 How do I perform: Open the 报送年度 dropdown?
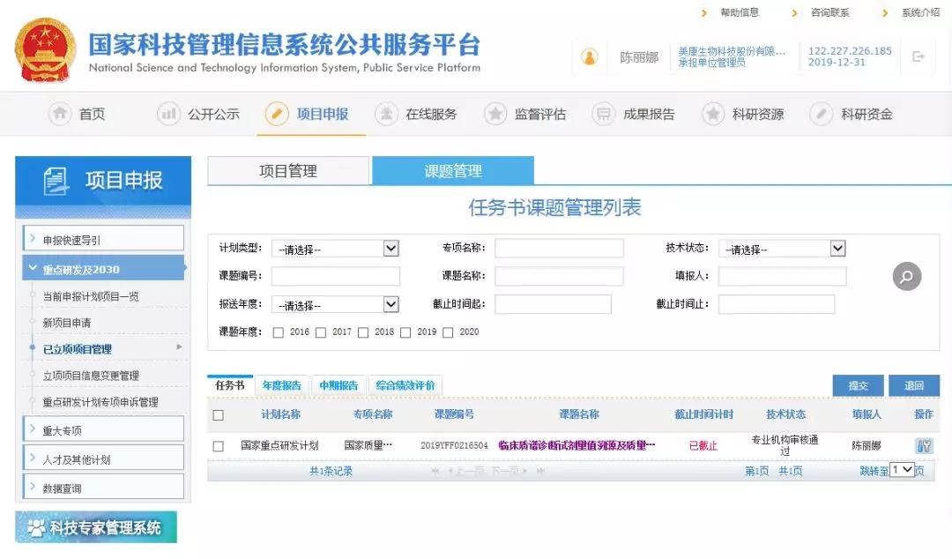pos(335,305)
